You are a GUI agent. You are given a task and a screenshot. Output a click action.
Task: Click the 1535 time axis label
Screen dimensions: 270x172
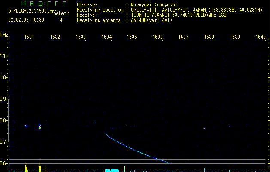tap(132, 37)
